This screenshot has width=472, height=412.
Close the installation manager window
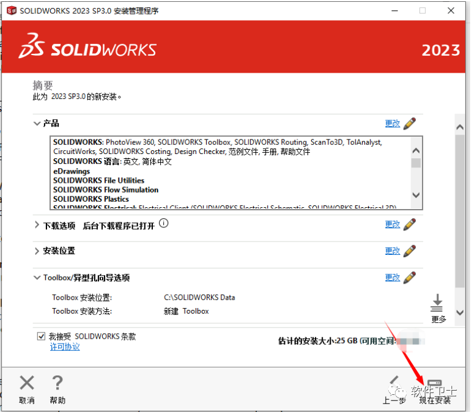tap(451, 11)
